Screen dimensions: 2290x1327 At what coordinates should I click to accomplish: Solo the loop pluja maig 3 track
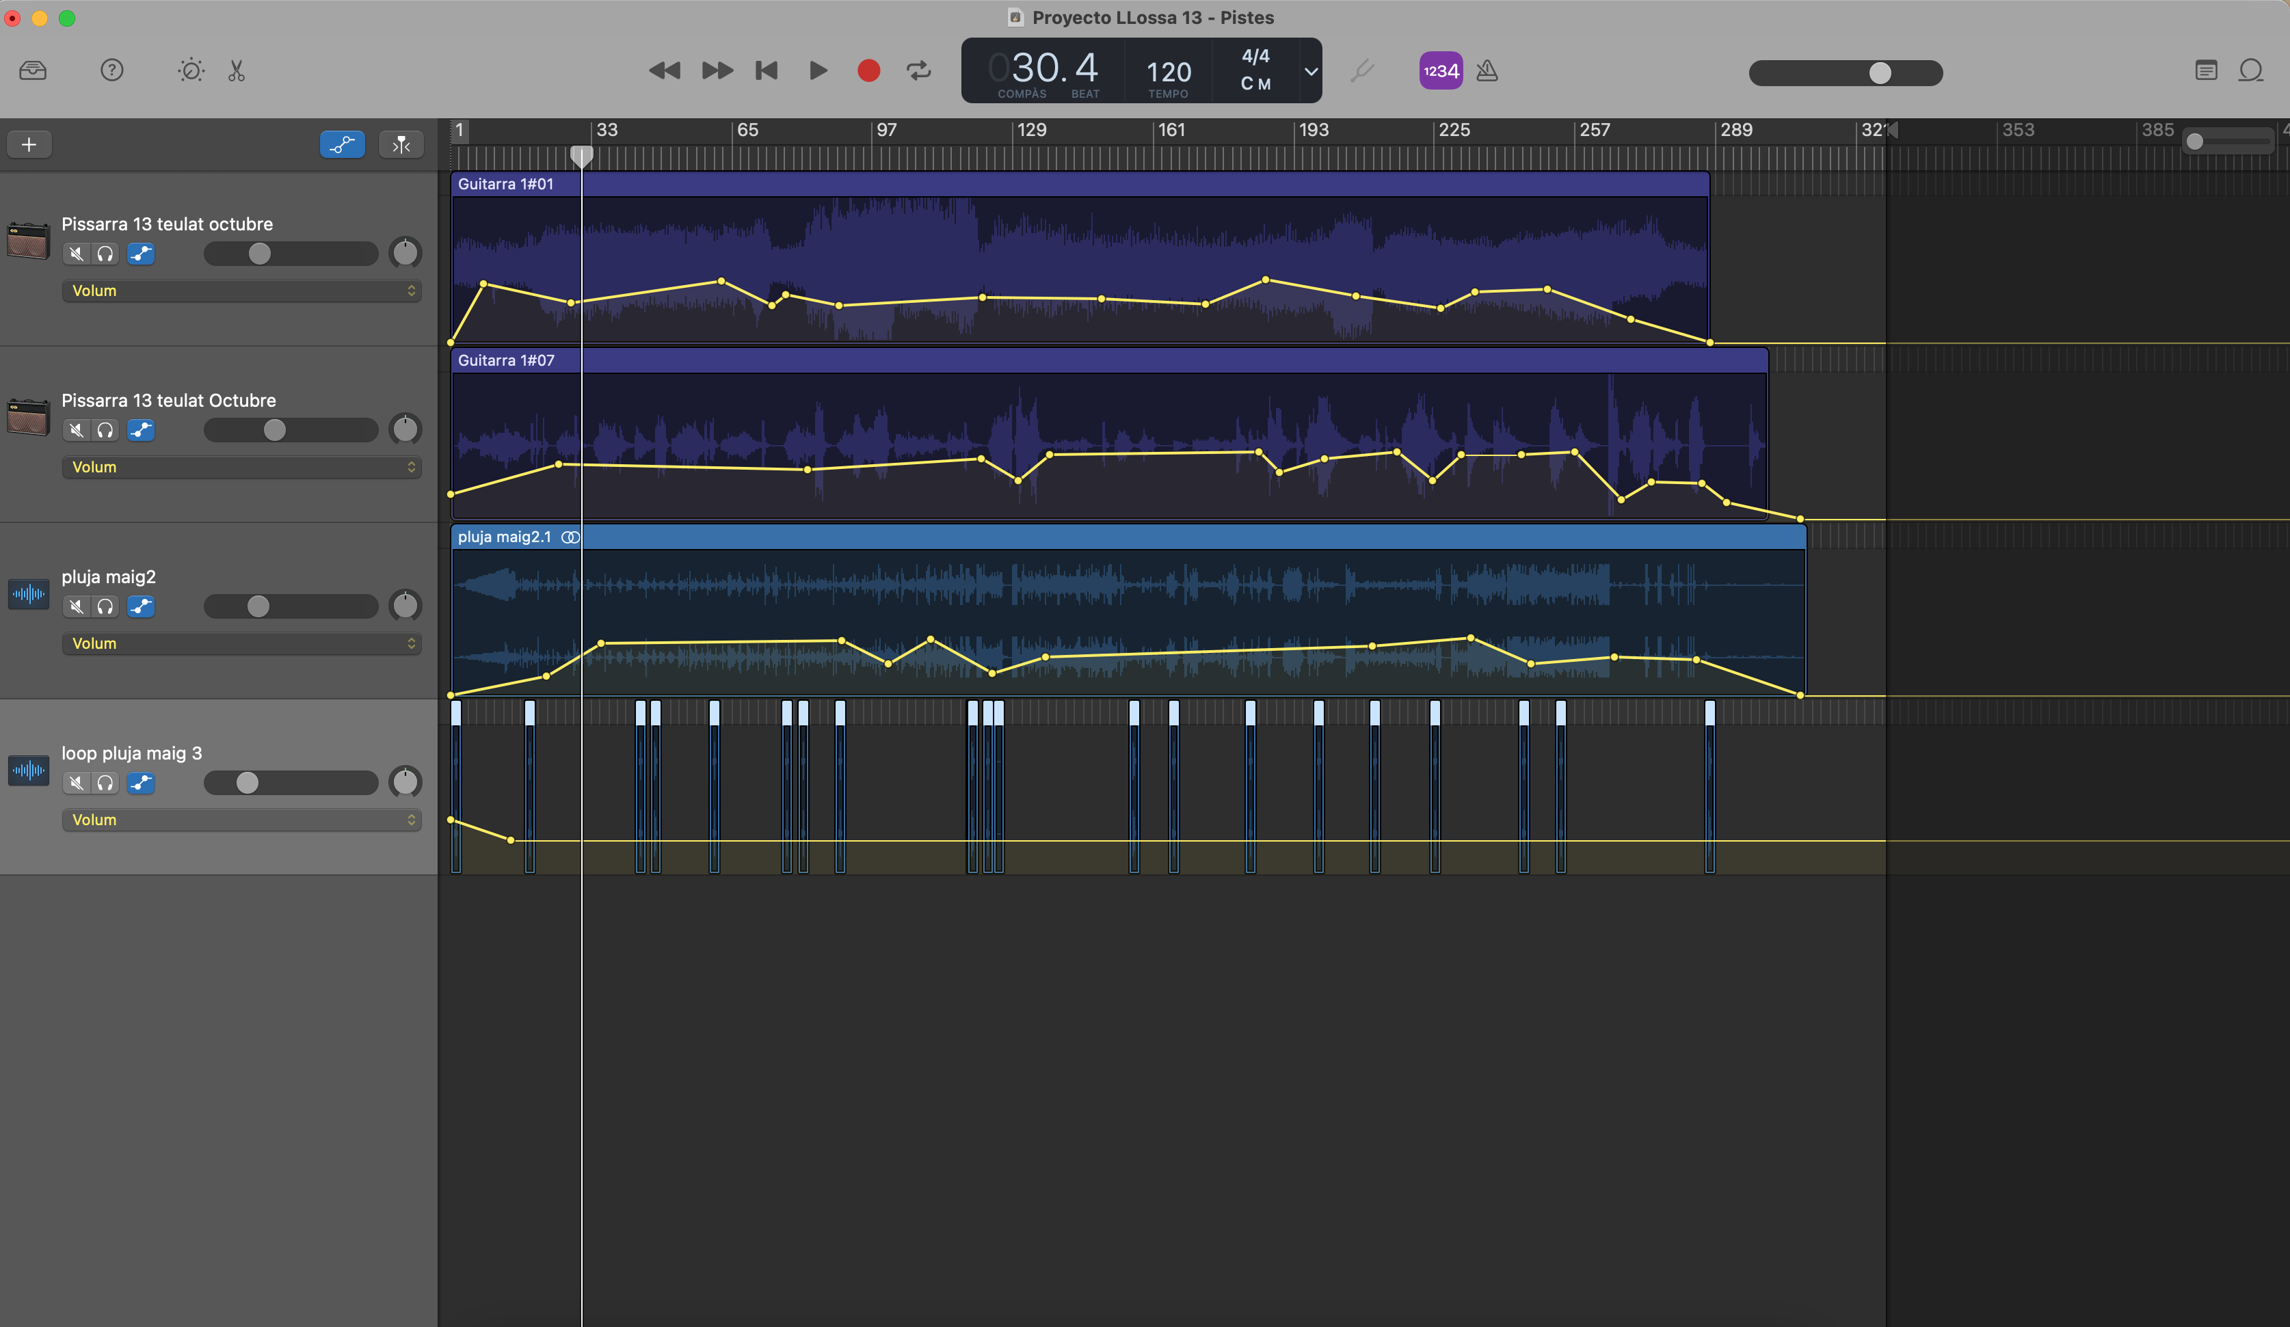(105, 783)
